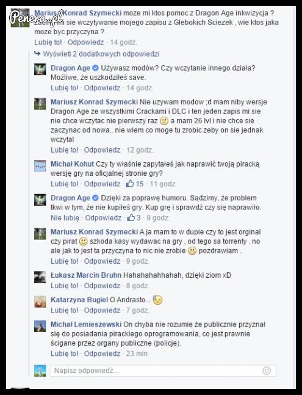Expand 'Wyświetl 2 dodatkowych odpowiedzi'
The height and width of the screenshot is (395, 302).
(101, 54)
